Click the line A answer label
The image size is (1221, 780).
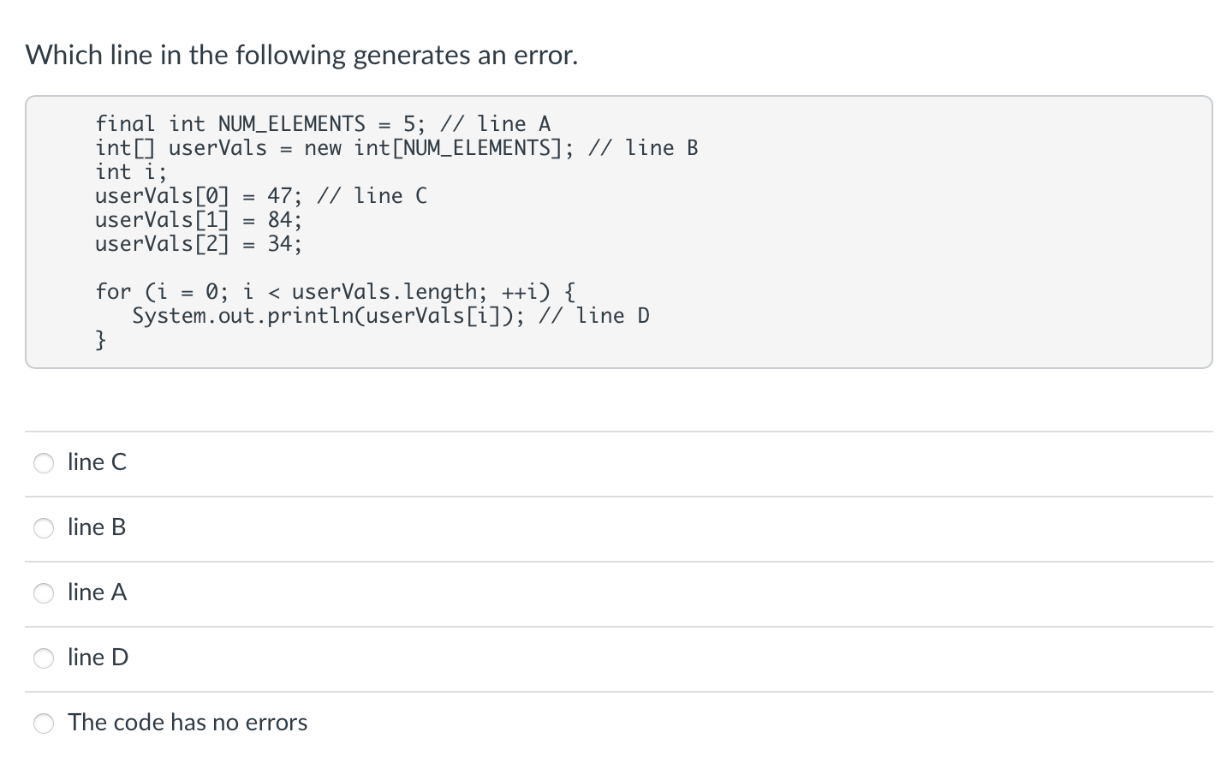pyautogui.click(x=97, y=592)
